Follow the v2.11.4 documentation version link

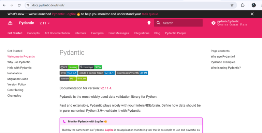(x=106, y=88)
